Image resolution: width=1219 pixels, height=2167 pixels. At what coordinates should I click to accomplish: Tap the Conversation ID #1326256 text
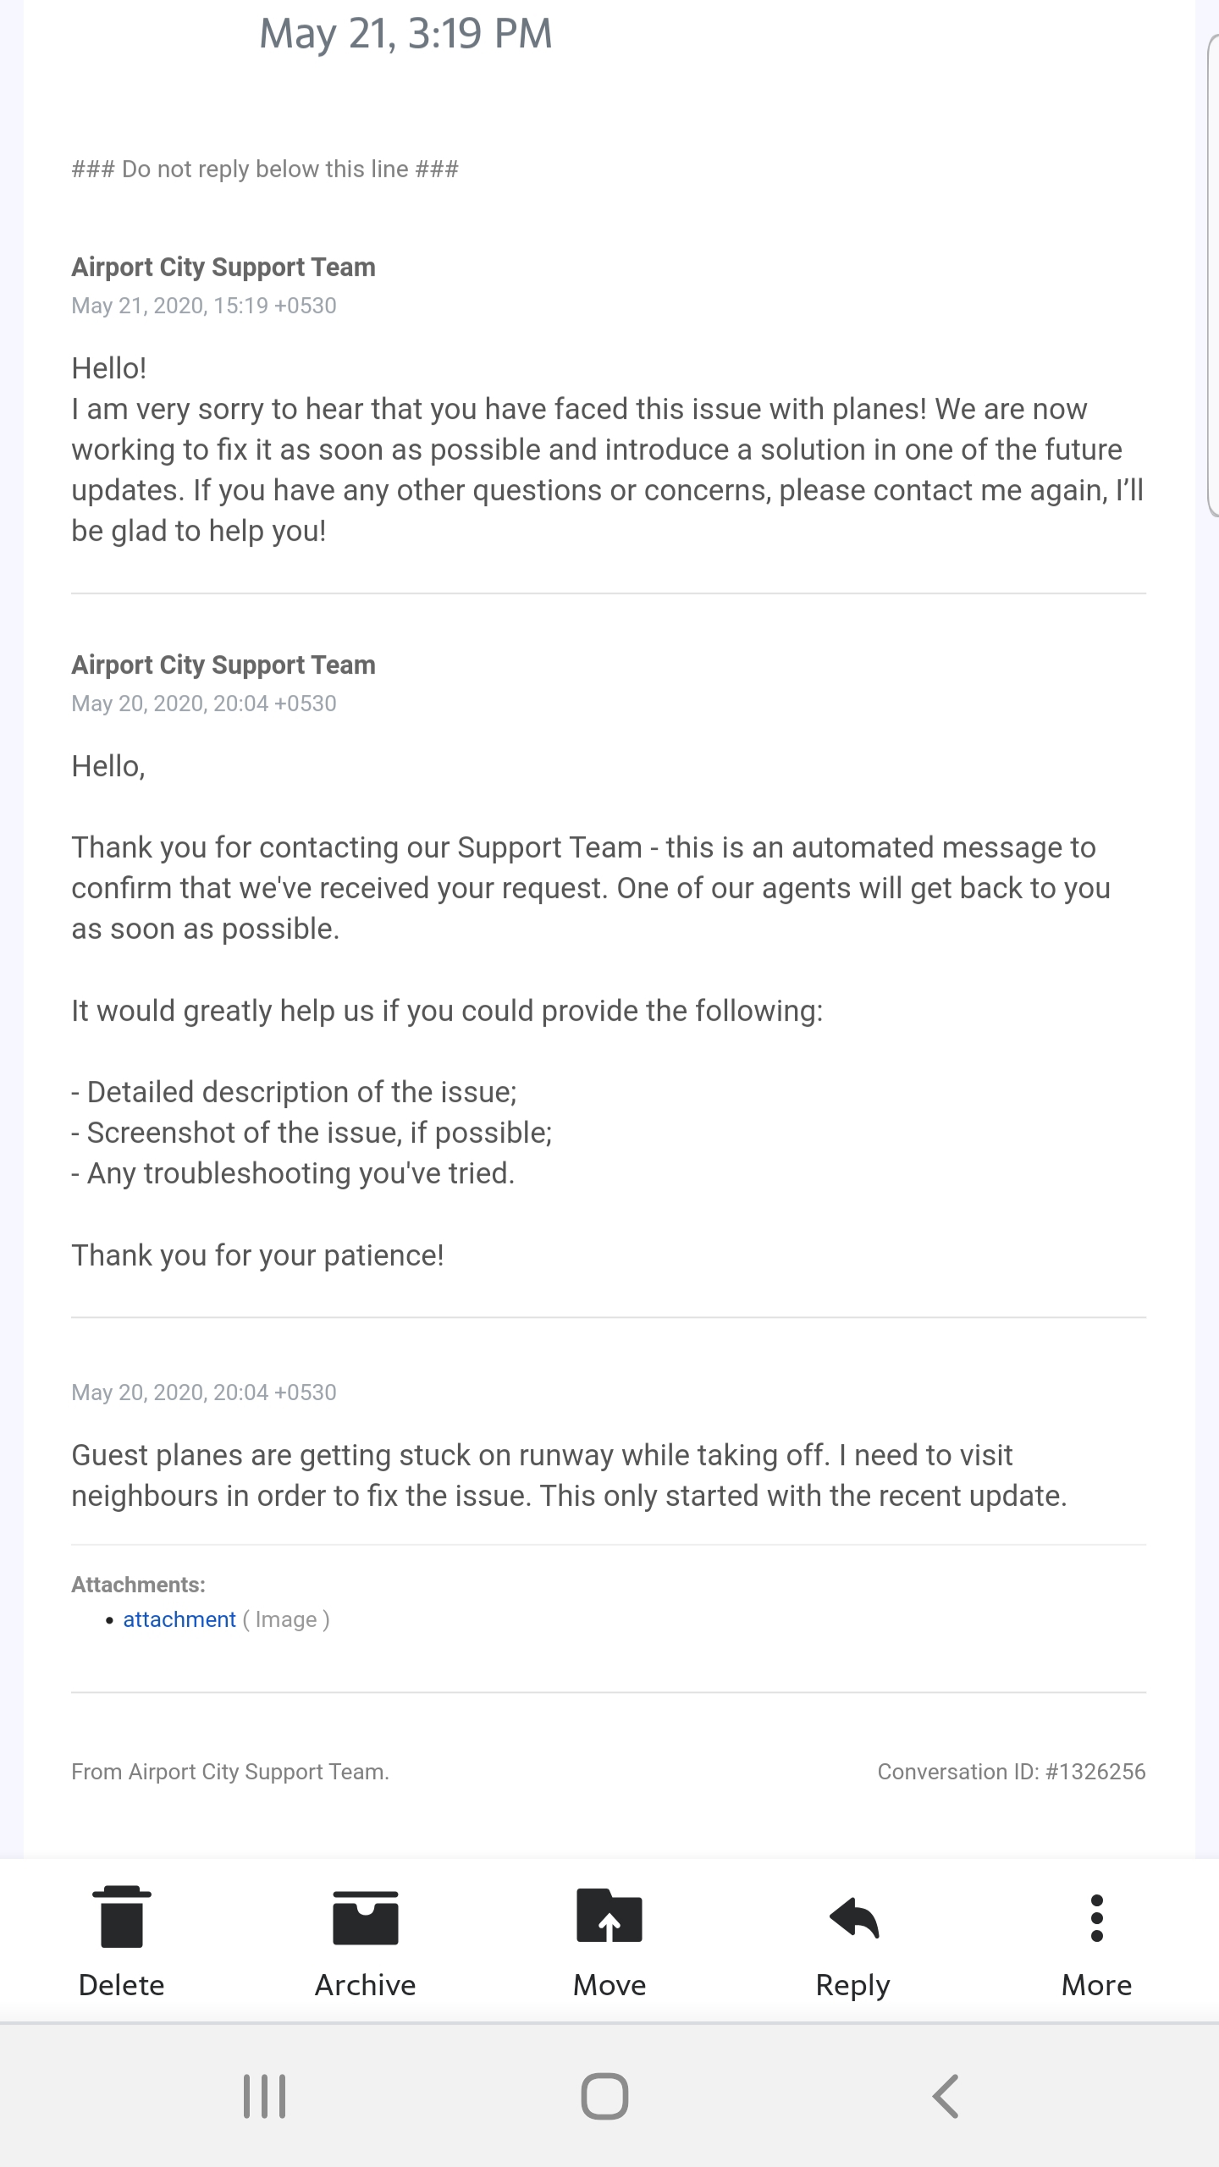[x=1012, y=1772]
